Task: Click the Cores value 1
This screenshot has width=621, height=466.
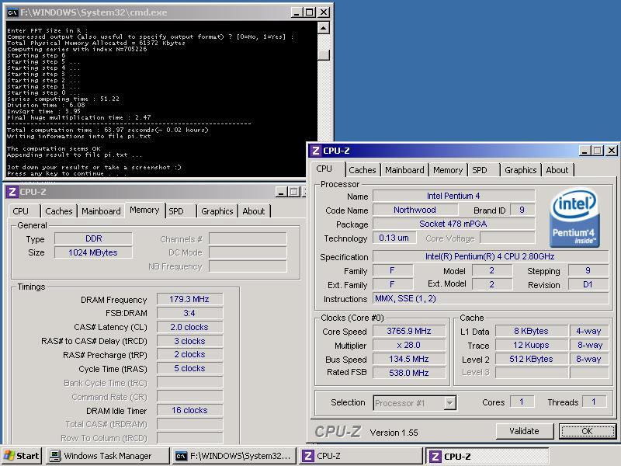Action: tap(522, 402)
